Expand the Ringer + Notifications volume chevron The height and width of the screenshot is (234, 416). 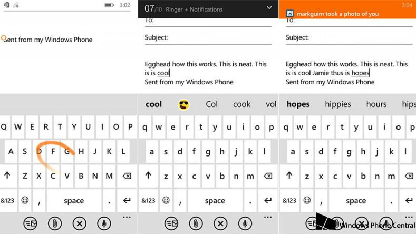coord(269,8)
